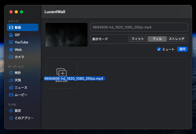This screenshot has width=196, height=134.
Task: Select the camera icon for カメラ
Action: [x=11, y=57]
